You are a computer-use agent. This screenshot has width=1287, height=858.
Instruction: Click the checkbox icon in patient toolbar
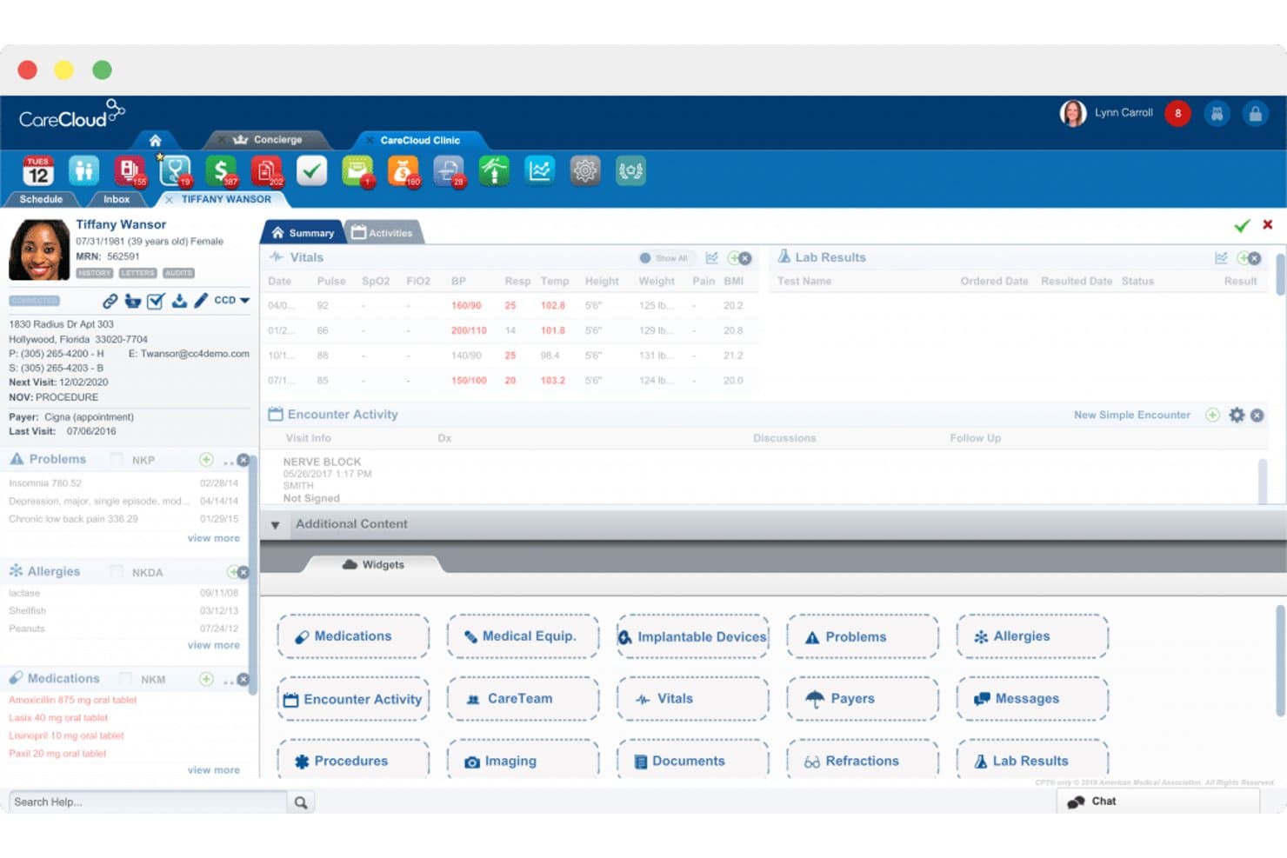tap(156, 301)
